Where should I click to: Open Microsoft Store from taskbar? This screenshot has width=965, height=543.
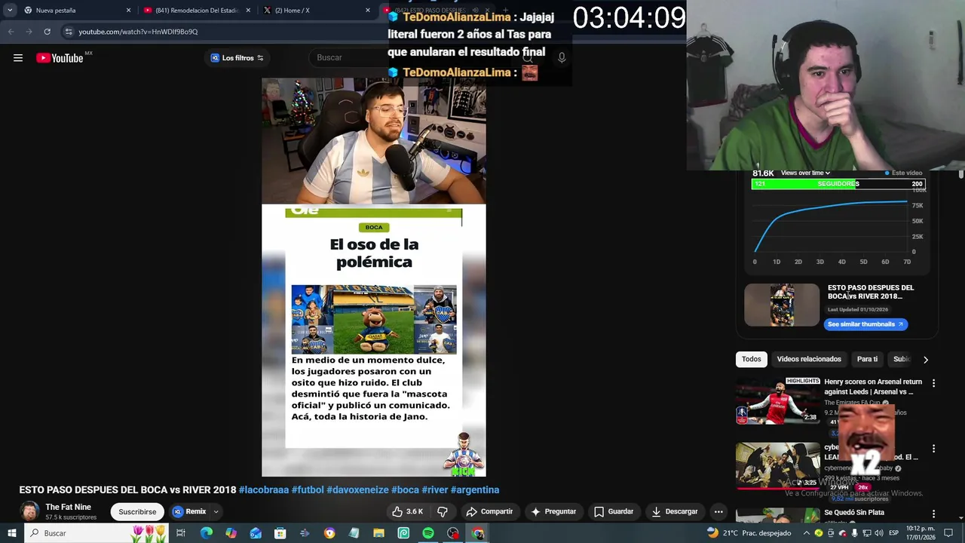[x=280, y=533]
